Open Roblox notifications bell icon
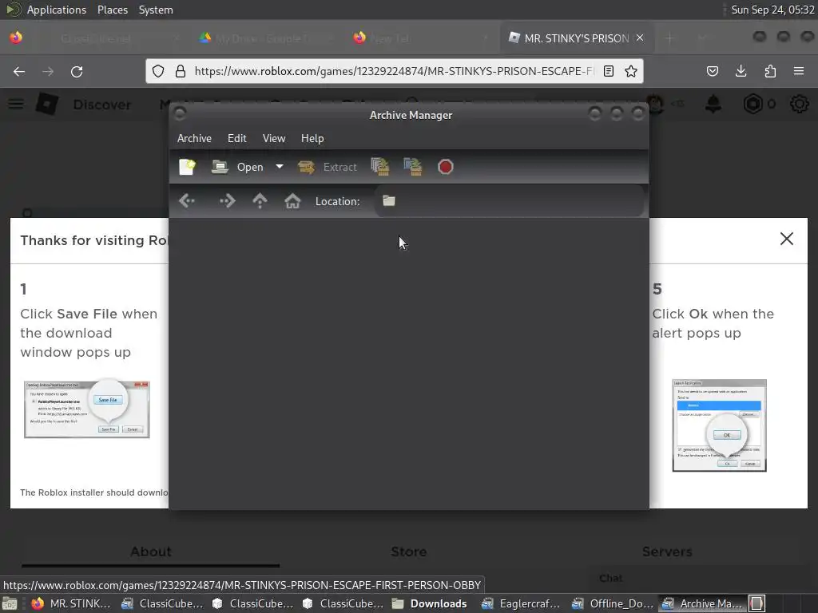 (713, 104)
